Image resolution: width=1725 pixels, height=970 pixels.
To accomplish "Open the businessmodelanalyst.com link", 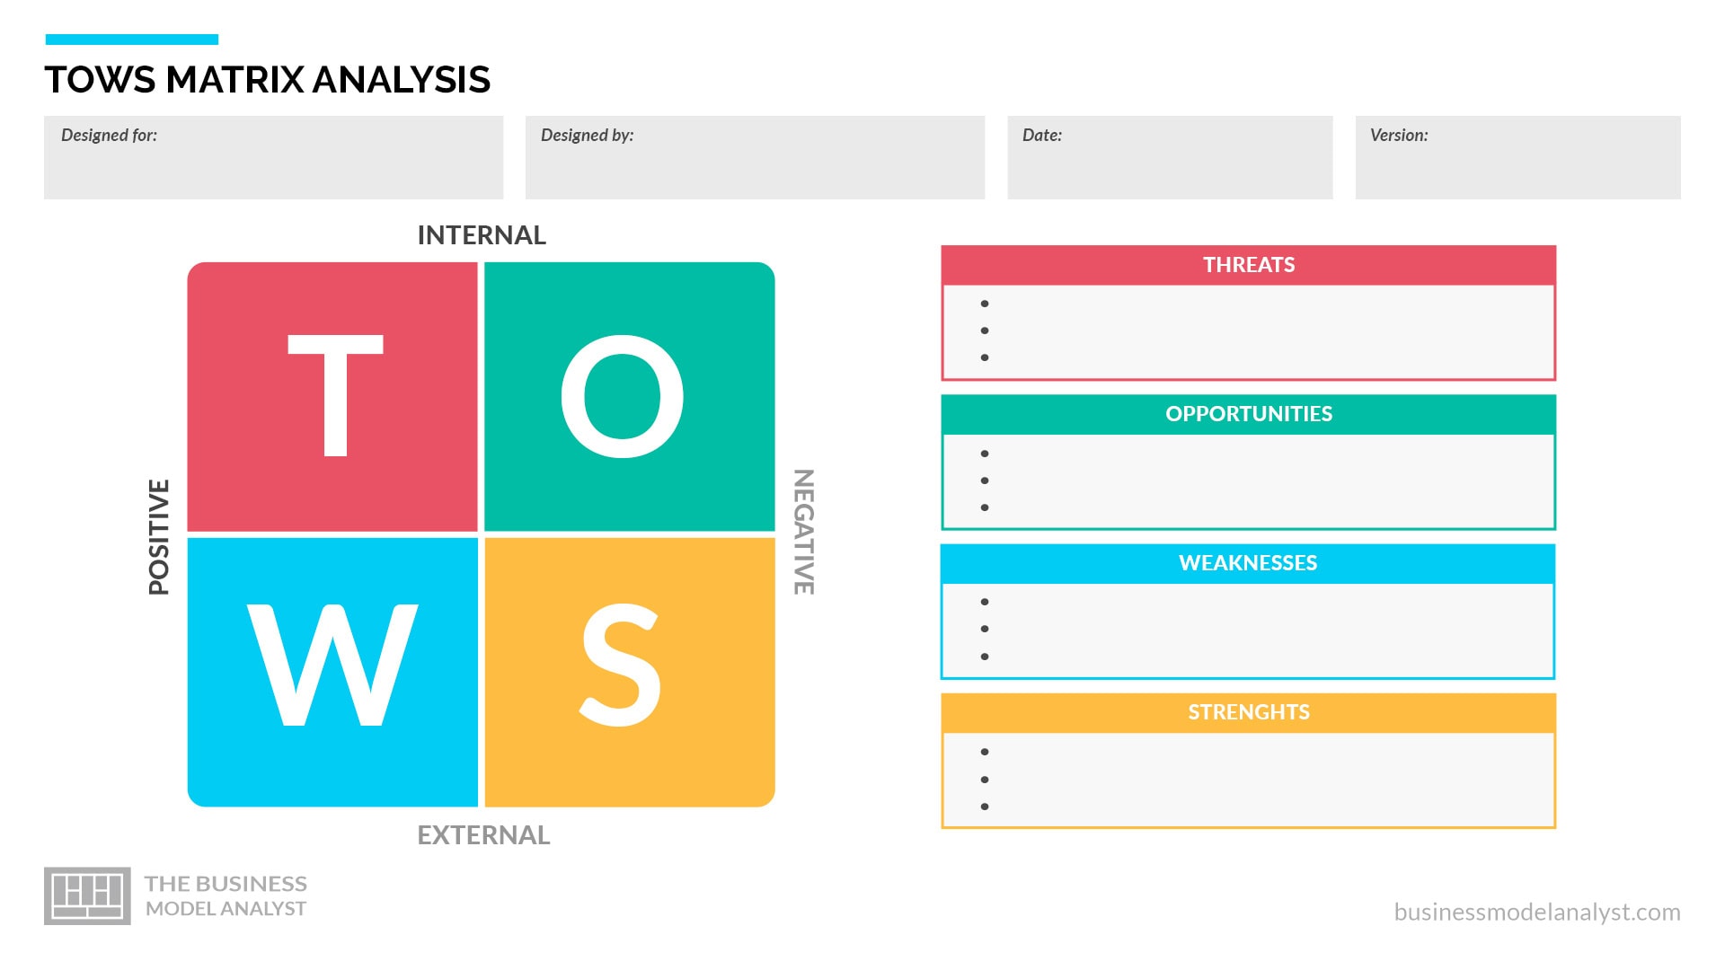I will pos(1536,912).
